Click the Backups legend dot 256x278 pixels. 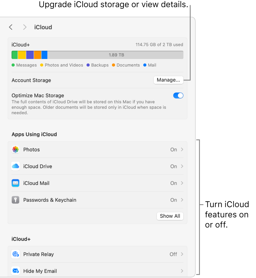87,65
